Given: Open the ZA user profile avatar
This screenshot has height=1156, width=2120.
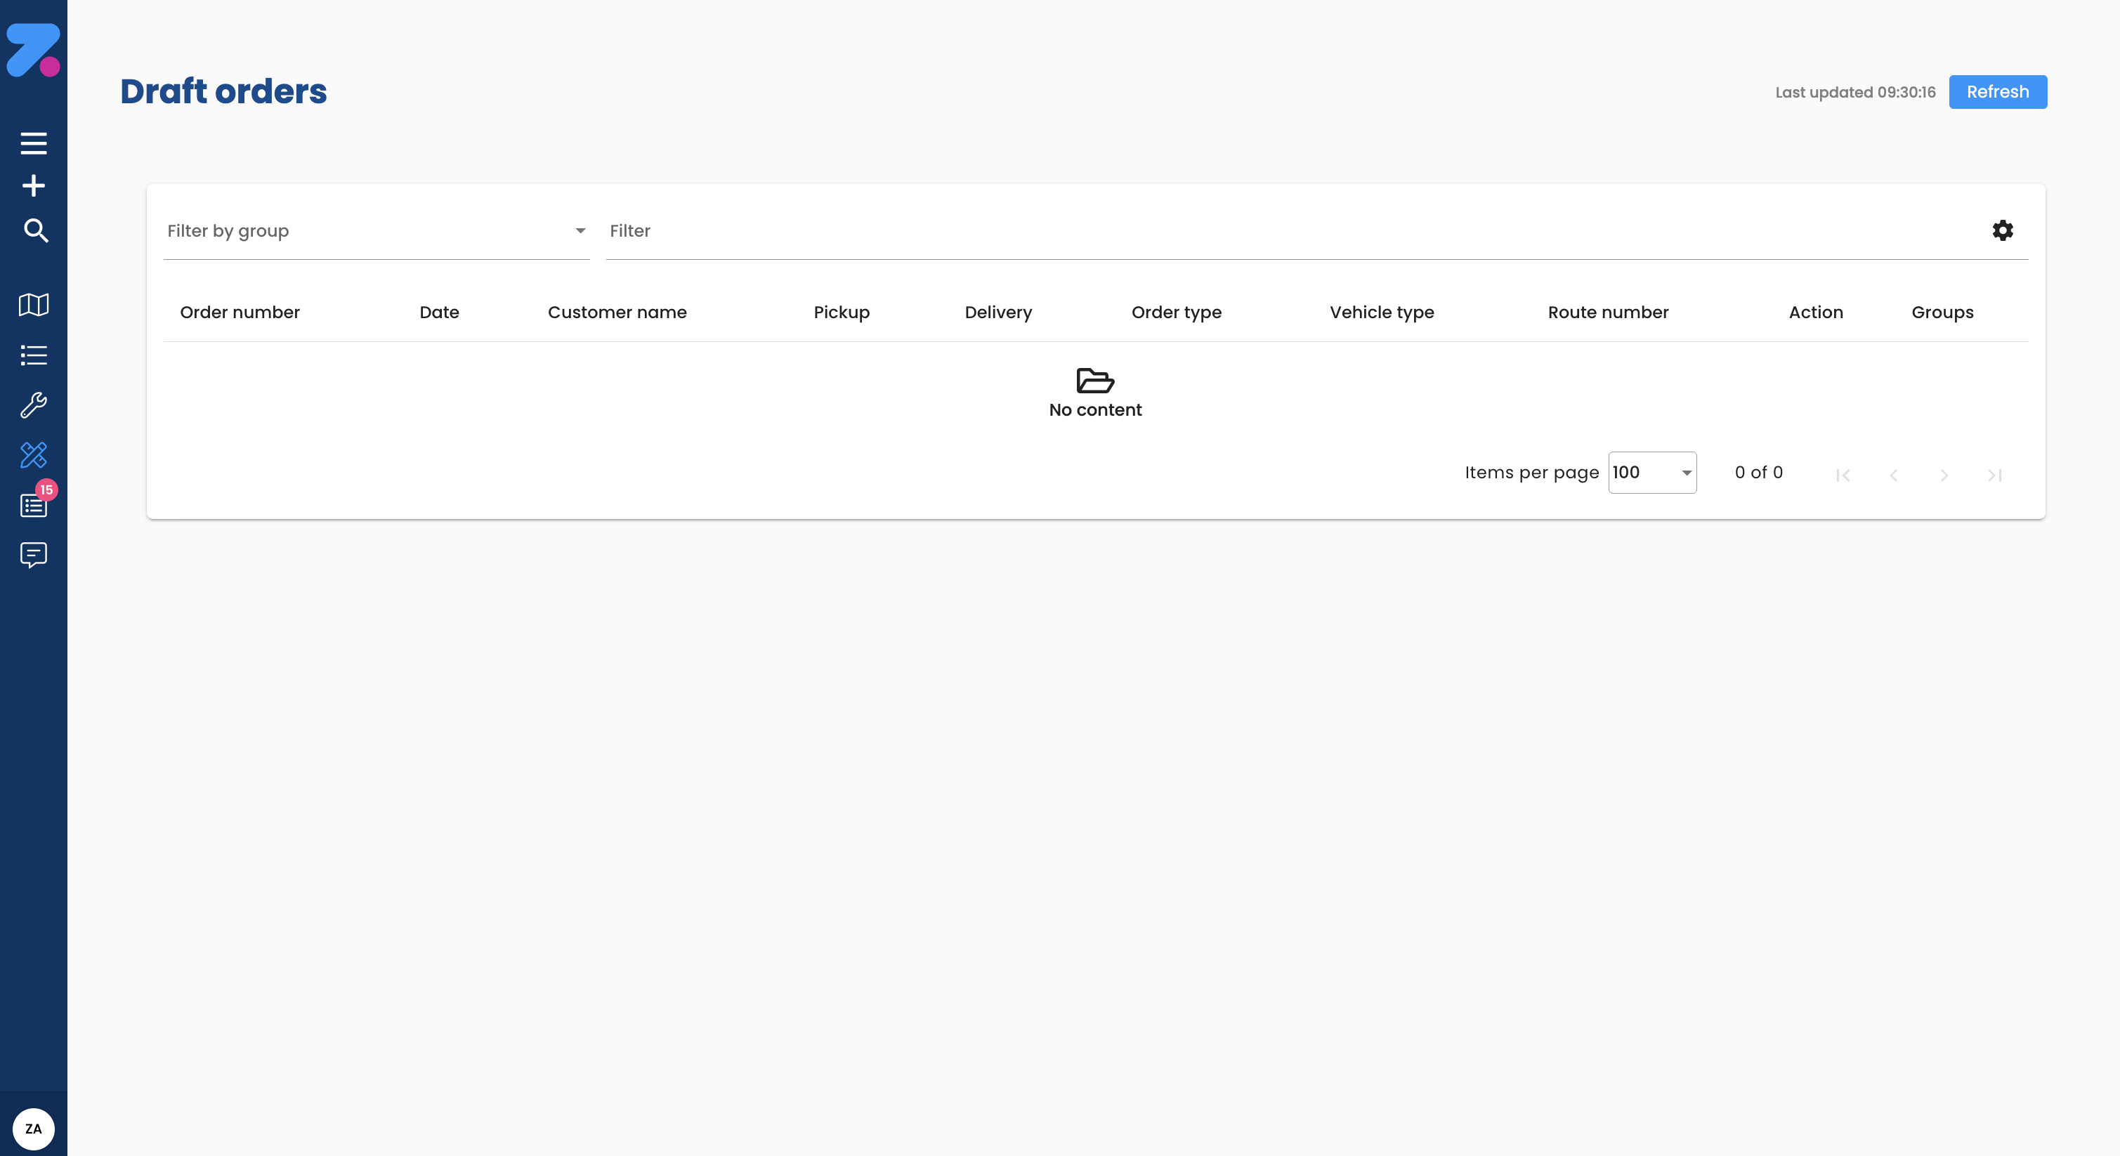Looking at the screenshot, I should tap(33, 1128).
